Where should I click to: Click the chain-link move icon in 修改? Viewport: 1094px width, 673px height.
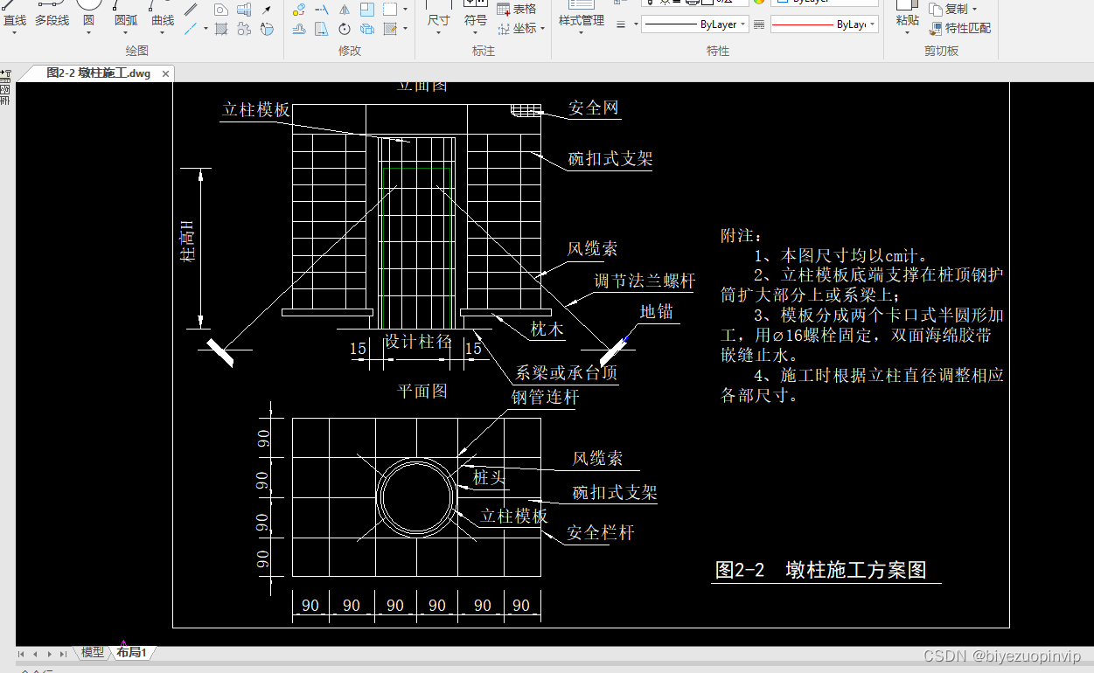(299, 10)
